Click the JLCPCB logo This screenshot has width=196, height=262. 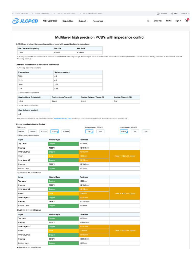tap(25, 21)
